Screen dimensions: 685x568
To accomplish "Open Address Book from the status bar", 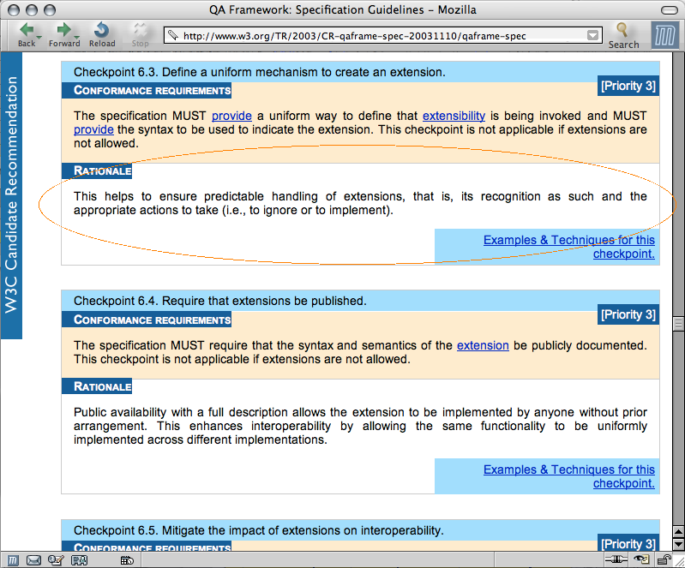I will coord(79,560).
